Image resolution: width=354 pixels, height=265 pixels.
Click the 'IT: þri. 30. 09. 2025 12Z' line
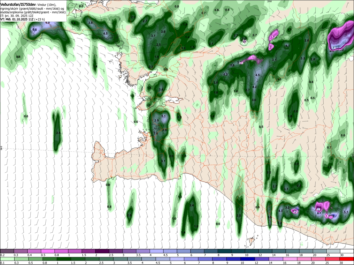17,16
